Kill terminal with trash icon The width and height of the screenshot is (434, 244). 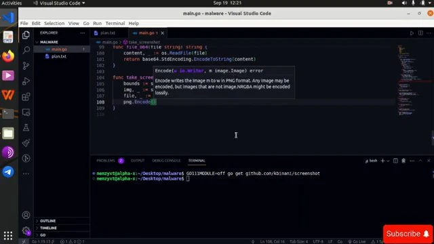click(403, 161)
